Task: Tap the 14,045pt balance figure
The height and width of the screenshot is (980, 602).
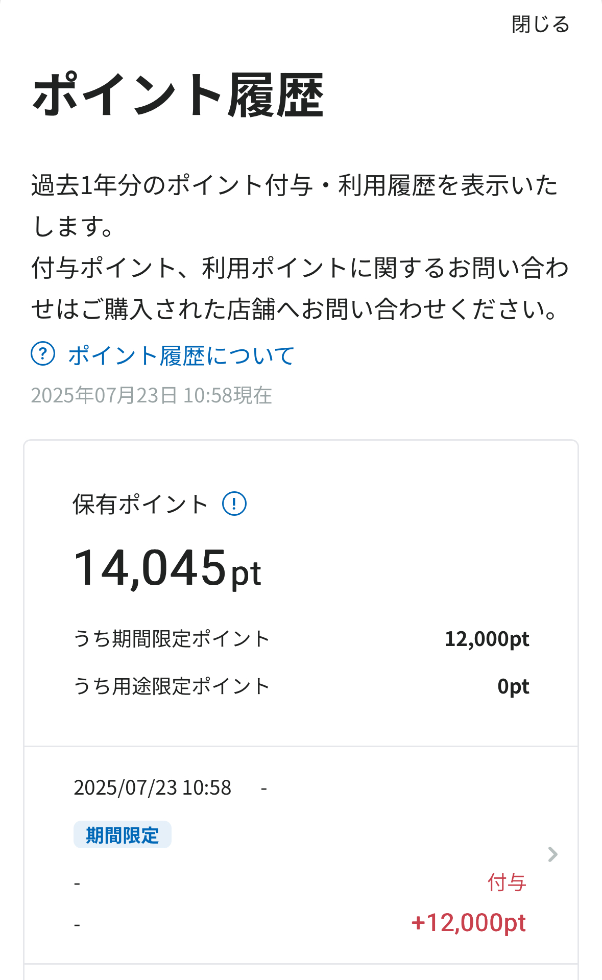Action: coord(167,568)
